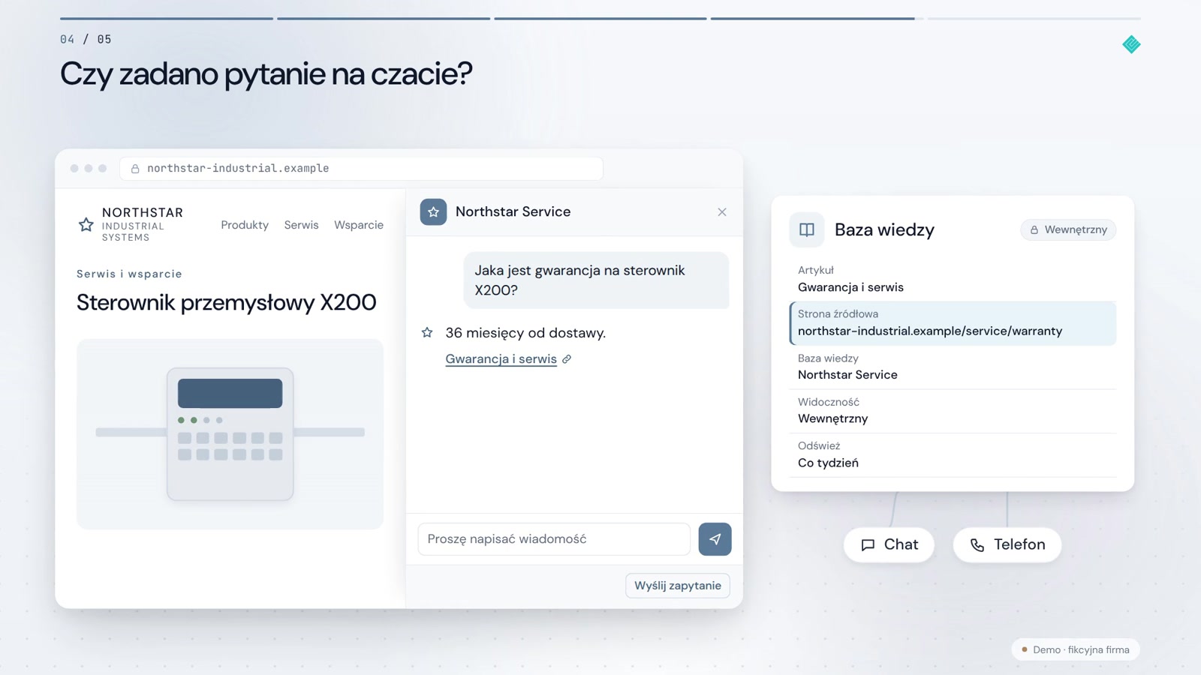Click the Wewnętrzny badge

point(1068,229)
